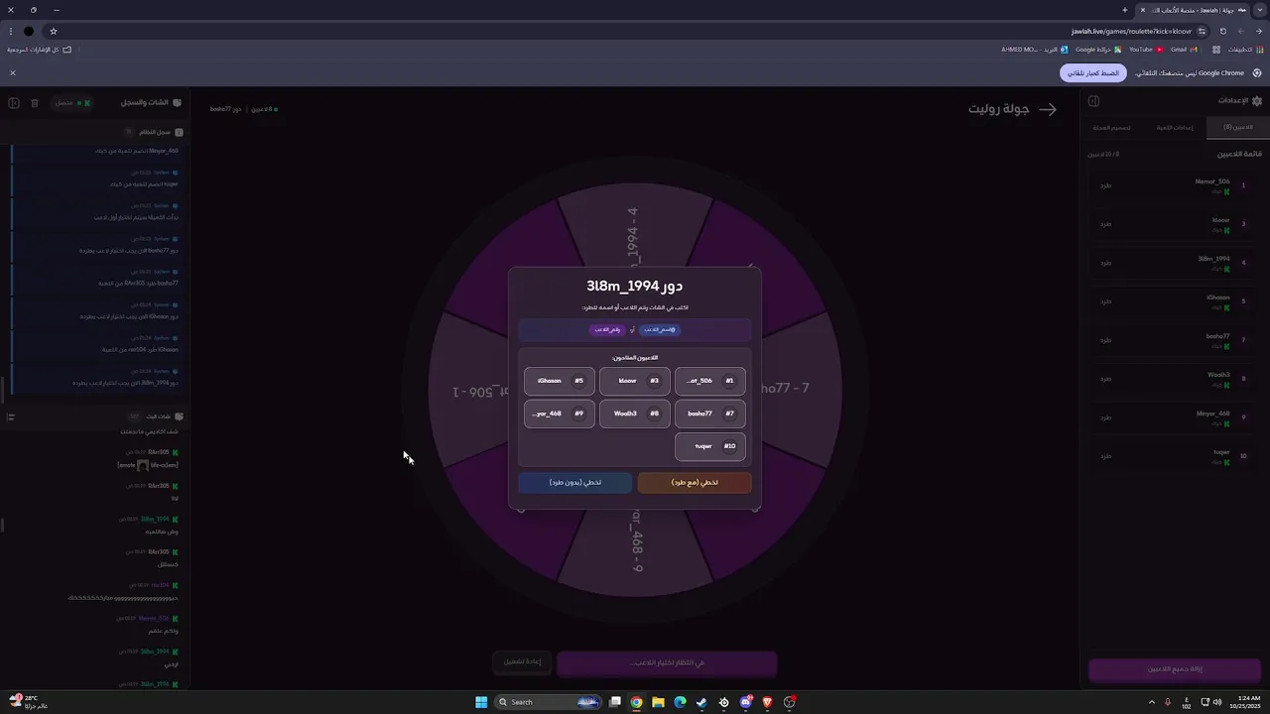Viewport: 1270px width, 714px height.
Task: Switch to تصميم العجلة tab
Action: tap(1112, 128)
